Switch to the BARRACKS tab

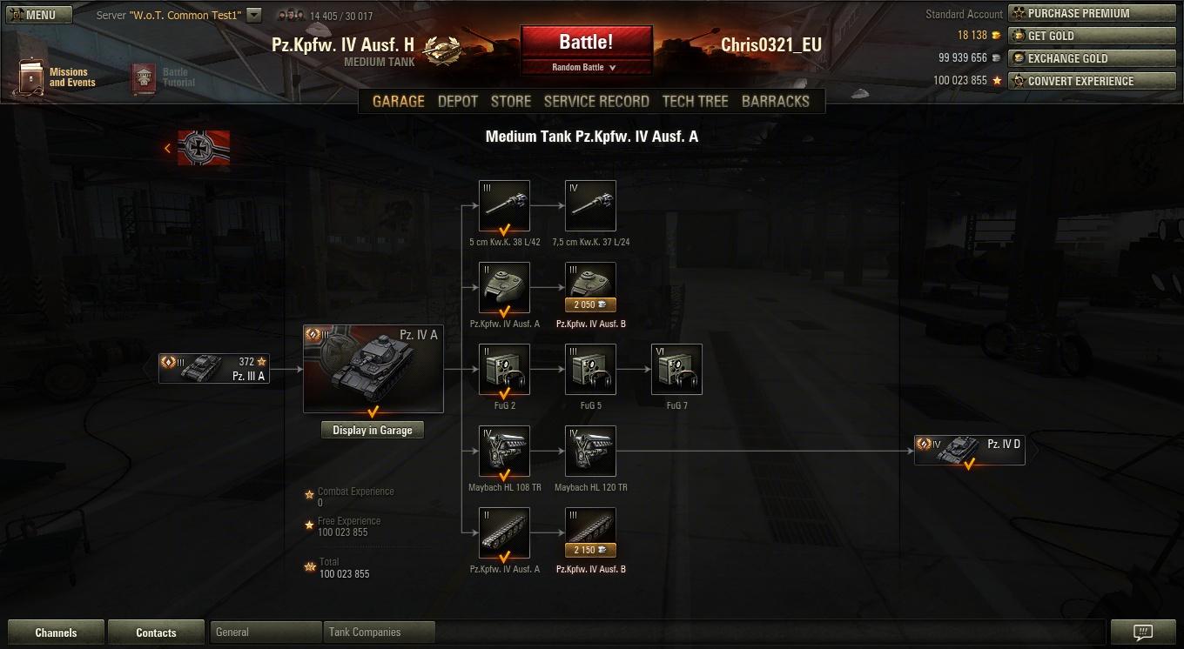pos(776,101)
